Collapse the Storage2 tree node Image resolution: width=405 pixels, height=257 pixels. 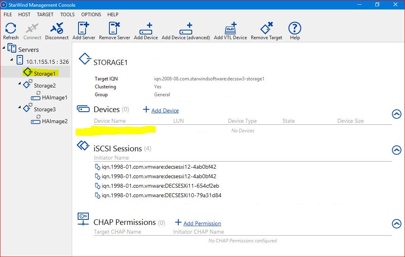pyautogui.click(x=20, y=83)
